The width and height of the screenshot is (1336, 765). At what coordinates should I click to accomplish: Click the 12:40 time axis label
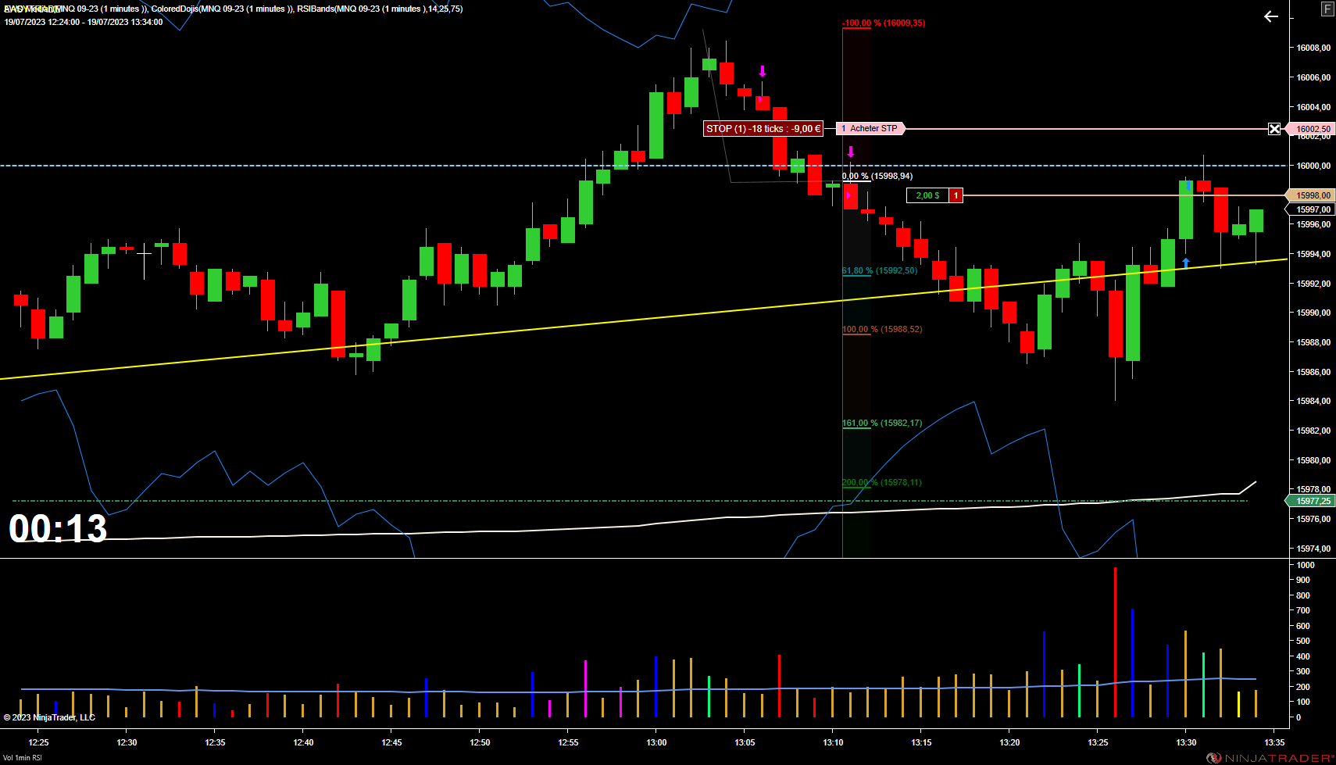(303, 742)
